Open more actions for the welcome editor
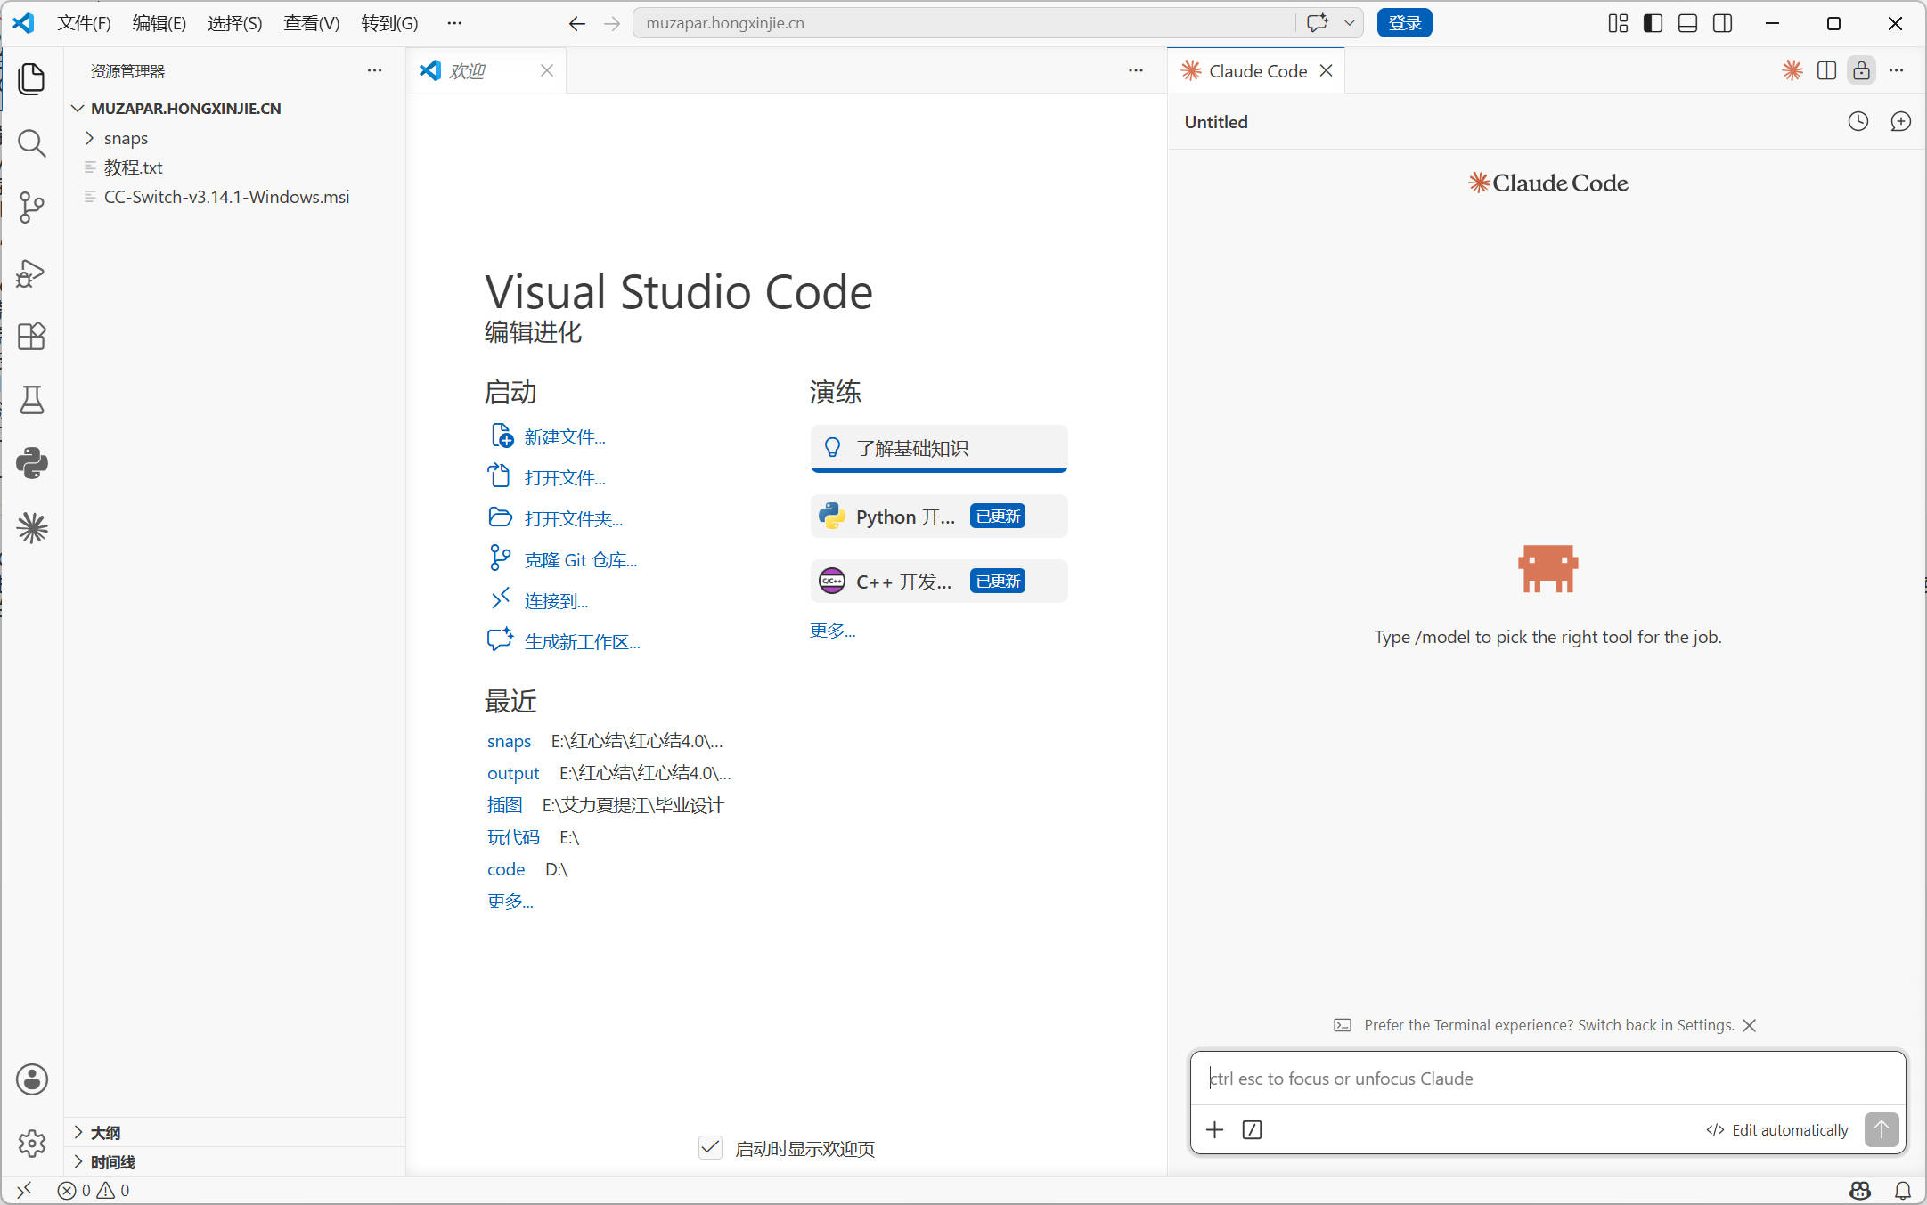 (x=1135, y=70)
